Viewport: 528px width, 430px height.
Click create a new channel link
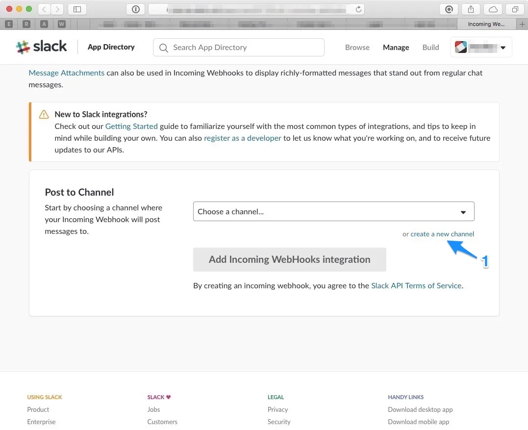(x=442, y=234)
